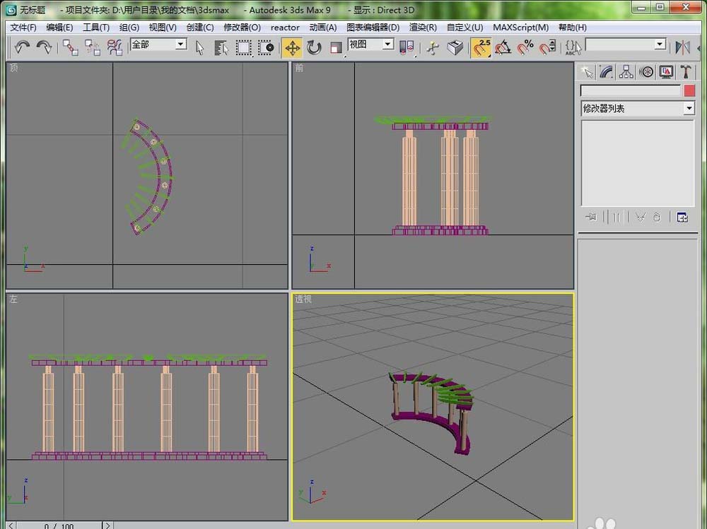Open the Select by Name list
Viewport: 707px width, 529px height.
(221, 47)
